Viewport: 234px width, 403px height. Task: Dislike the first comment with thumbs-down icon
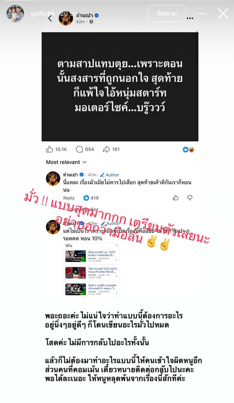tap(190, 198)
